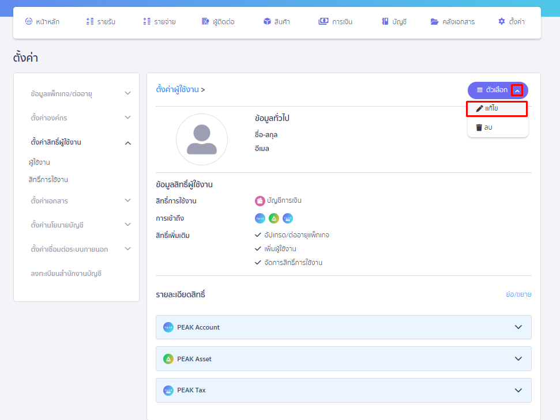Click the home dashboard icon in navbar

click(x=29, y=22)
